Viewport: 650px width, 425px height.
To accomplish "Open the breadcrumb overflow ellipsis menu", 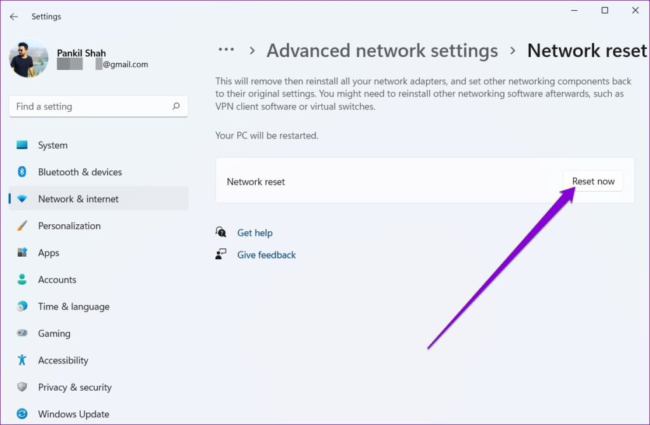I will pyautogui.click(x=226, y=50).
